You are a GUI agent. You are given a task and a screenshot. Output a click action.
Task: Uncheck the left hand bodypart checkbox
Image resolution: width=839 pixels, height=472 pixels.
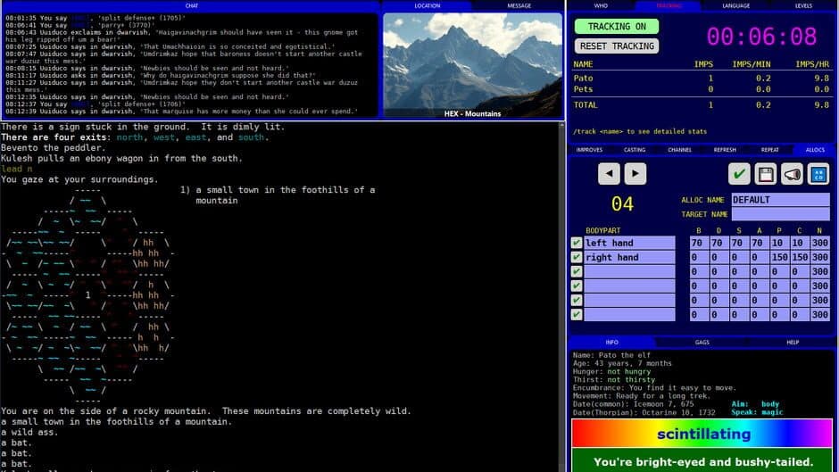click(x=577, y=243)
